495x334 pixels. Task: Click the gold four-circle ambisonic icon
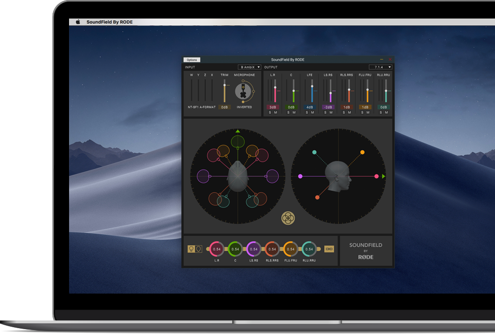click(x=288, y=218)
